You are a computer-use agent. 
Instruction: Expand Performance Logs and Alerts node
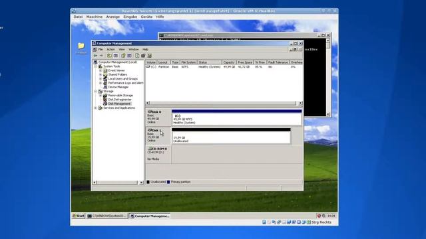[x=101, y=83]
